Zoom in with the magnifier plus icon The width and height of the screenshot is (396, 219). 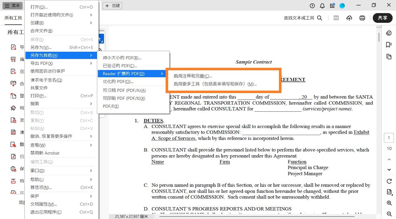(389, 203)
